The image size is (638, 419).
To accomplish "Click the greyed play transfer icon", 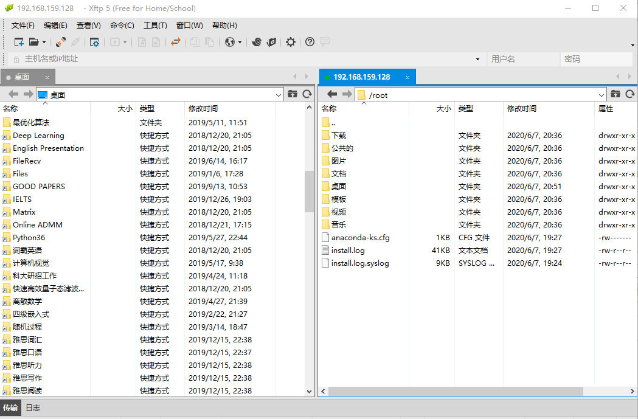I will [x=115, y=42].
